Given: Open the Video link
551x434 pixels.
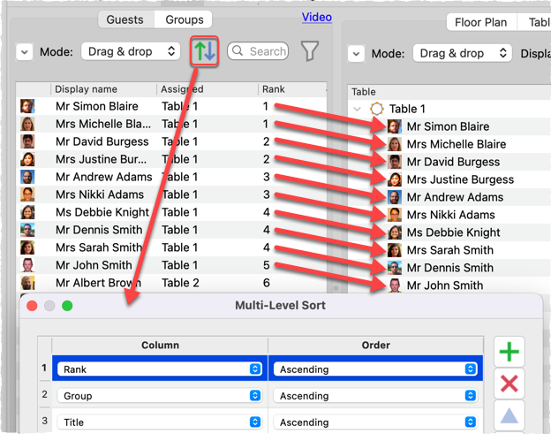Looking at the screenshot, I should [316, 17].
